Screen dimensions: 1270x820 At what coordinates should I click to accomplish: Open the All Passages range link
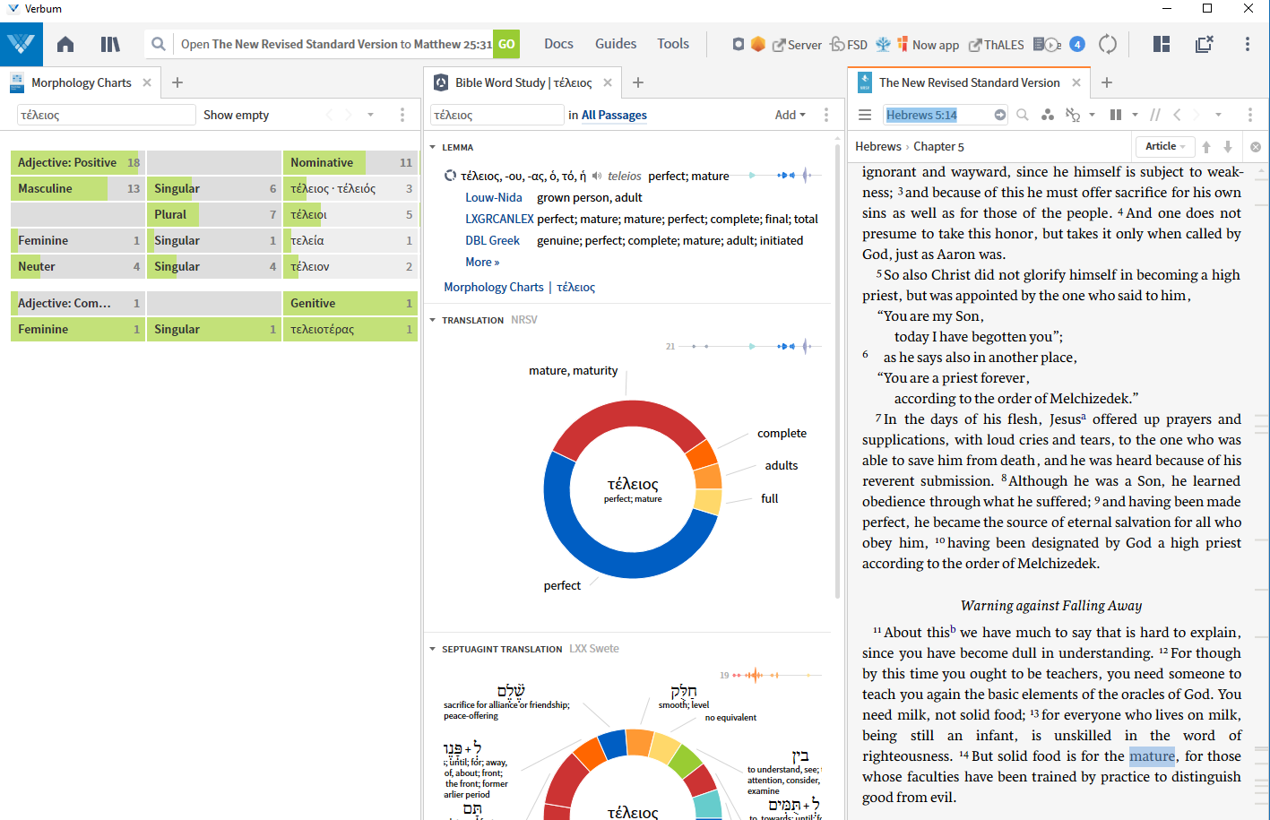pyautogui.click(x=614, y=115)
